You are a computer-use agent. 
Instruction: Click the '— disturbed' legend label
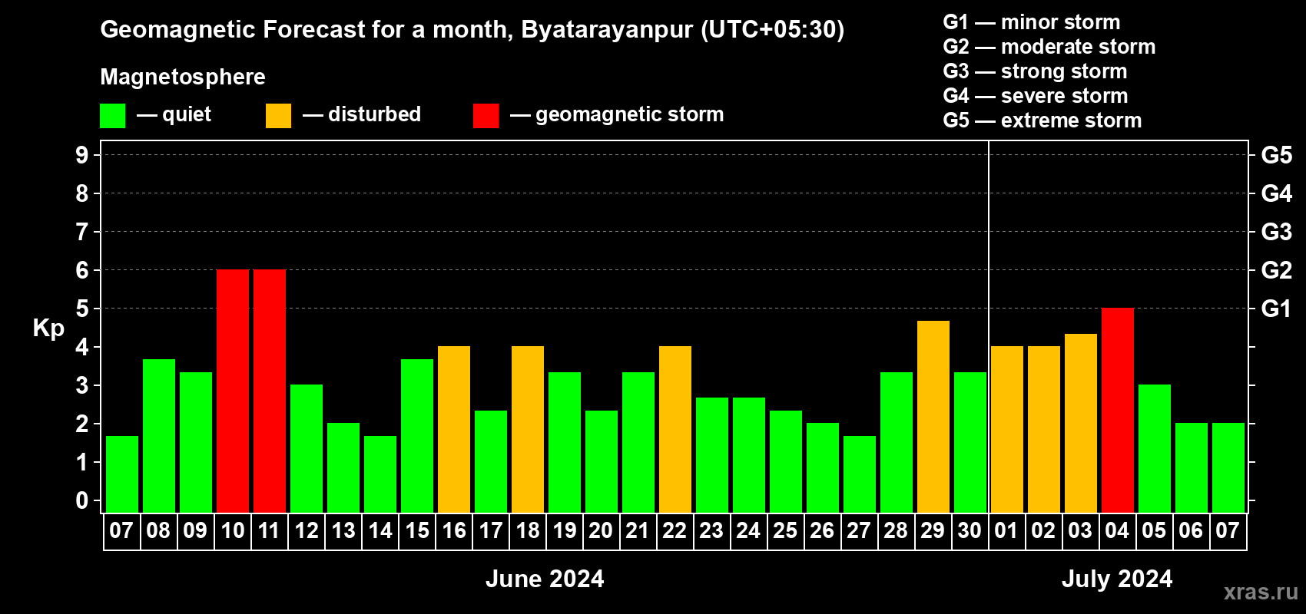click(362, 114)
